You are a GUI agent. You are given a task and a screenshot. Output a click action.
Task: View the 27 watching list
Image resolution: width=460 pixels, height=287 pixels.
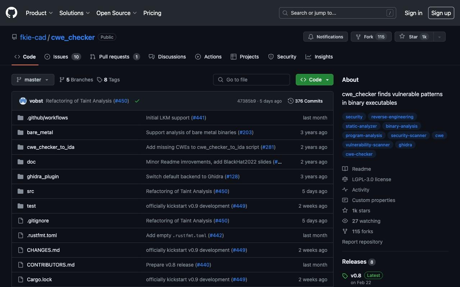tap(361, 221)
